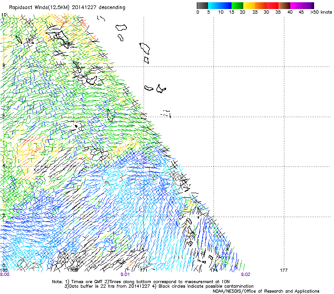This screenshot has width=334, height=294.
Task: Pick the green 15-20 knots legend swatch
Action: (237, 5)
